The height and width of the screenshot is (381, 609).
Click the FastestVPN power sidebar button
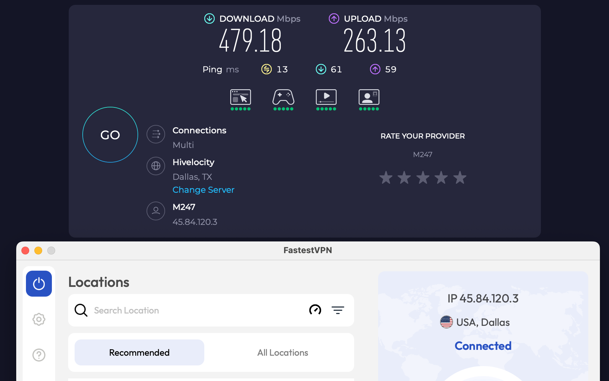click(x=39, y=284)
